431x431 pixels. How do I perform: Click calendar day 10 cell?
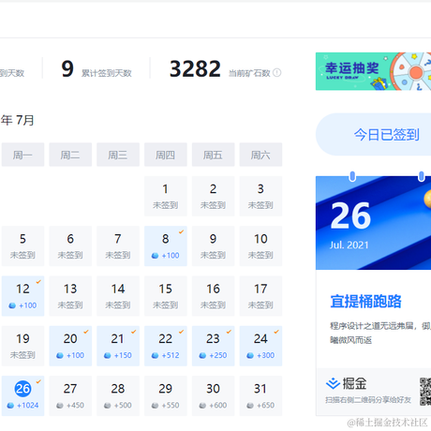(260, 246)
